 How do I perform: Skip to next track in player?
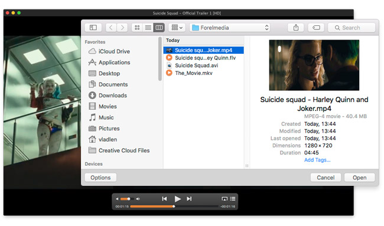189,199
